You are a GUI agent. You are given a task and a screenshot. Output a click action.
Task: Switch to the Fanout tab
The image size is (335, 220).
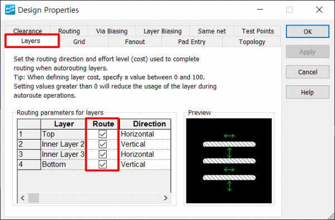tap(135, 42)
